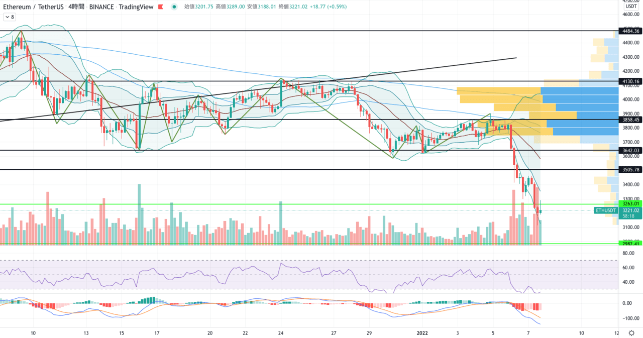Click the red flag icon beside TradingView
Screen dimensions: 643x338
pos(162,7)
